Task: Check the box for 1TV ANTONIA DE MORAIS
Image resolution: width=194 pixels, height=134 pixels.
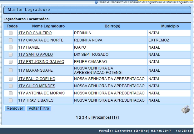Action: [11, 93]
